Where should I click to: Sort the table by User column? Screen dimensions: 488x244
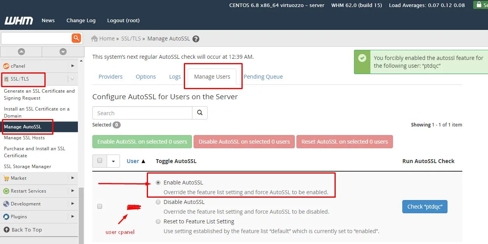click(136, 161)
